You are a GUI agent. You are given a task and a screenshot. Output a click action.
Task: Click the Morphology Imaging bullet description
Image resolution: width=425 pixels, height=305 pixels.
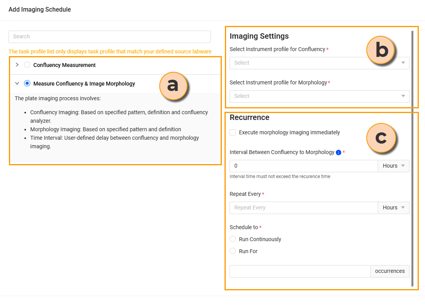pos(105,129)
